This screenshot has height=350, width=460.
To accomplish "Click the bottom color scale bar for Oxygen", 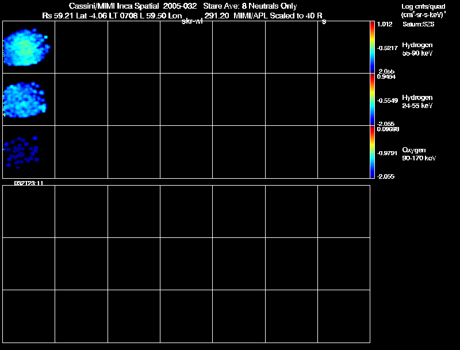I will click(x=372, y=152).
